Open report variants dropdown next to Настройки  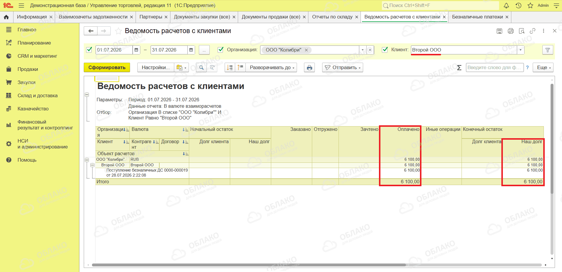[181, 68]
